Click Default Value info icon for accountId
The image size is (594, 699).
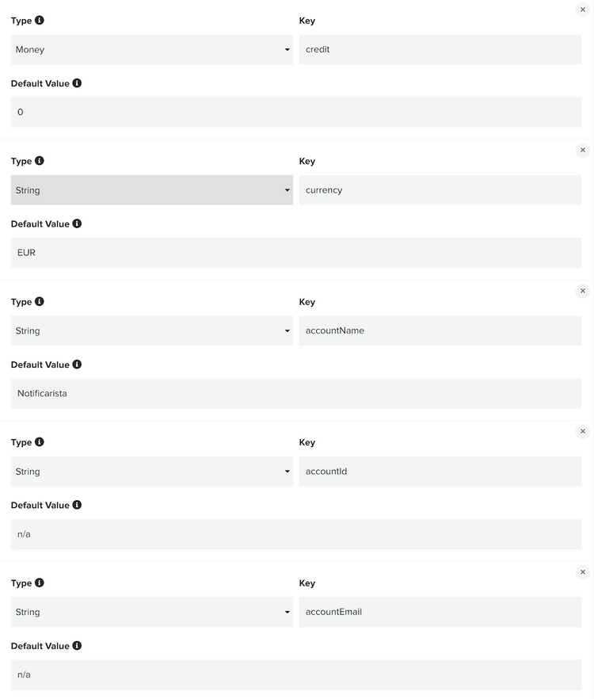[x=77, y=505]
